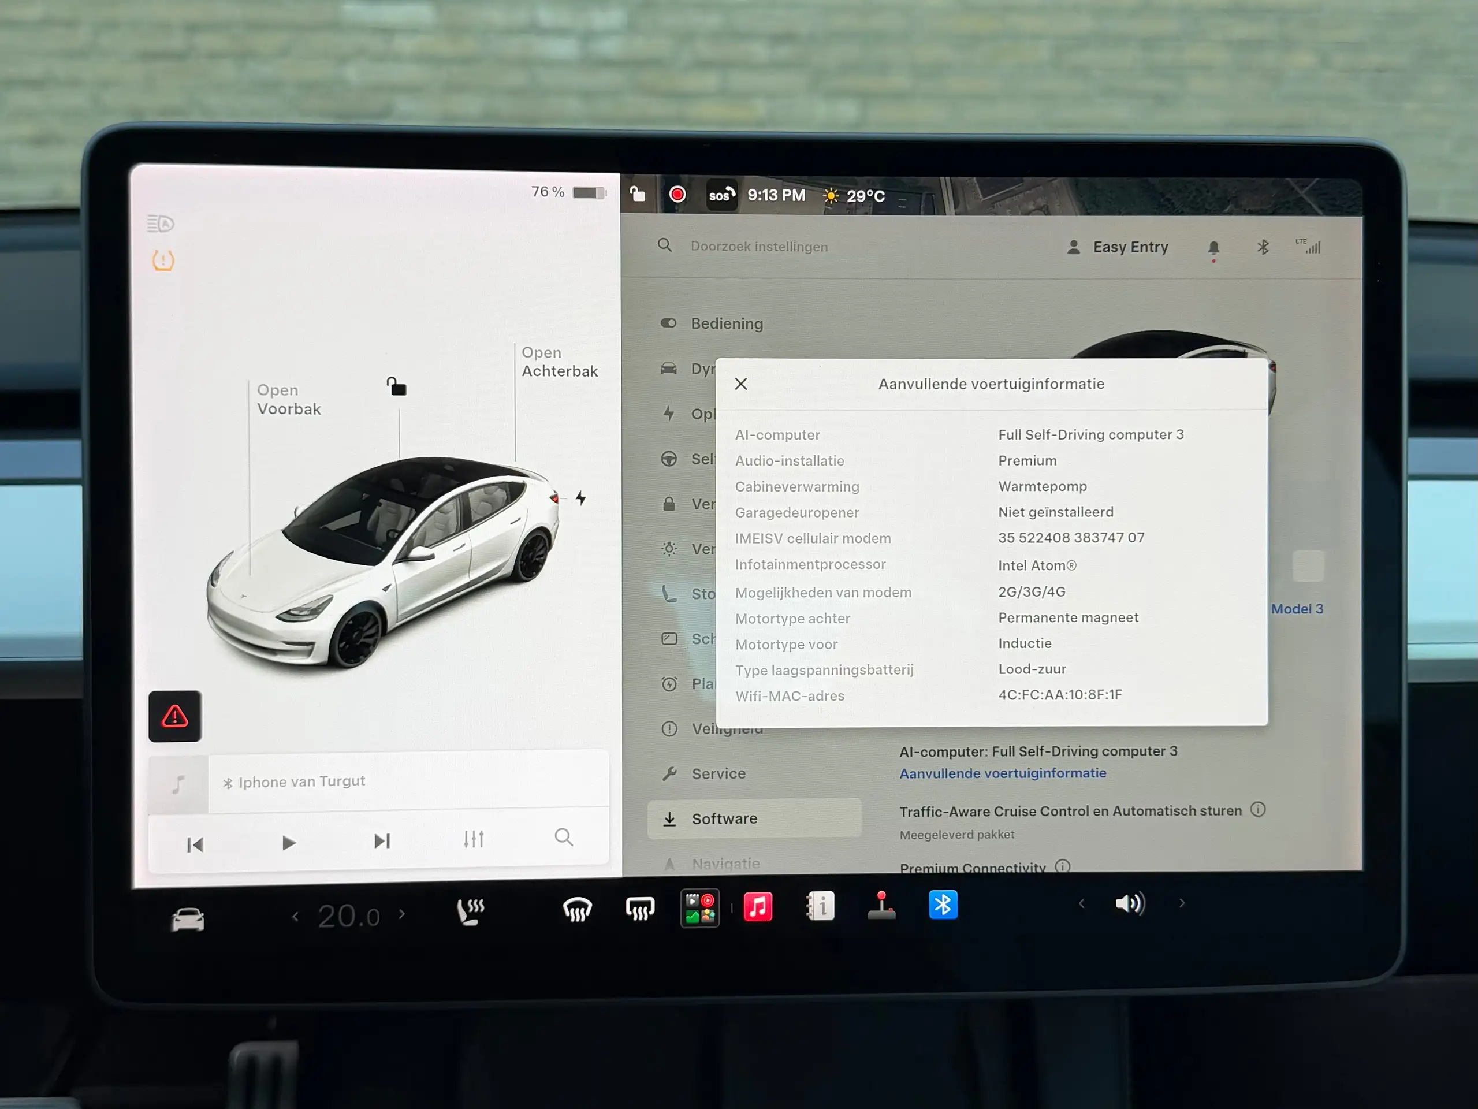The height and width of the screenshot is (1109, 1478).
Task: Open the dashcam recording icon
Action: 677,195
